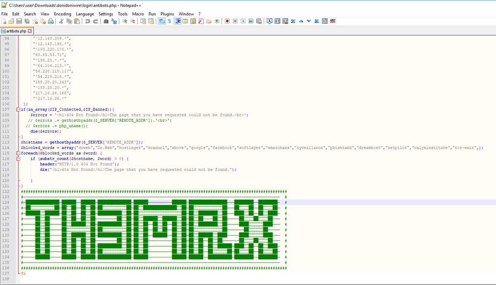Open the User Defined Language icon
Image resolution: width=496 pixels, height=285 pixels.
click(186, 21)
